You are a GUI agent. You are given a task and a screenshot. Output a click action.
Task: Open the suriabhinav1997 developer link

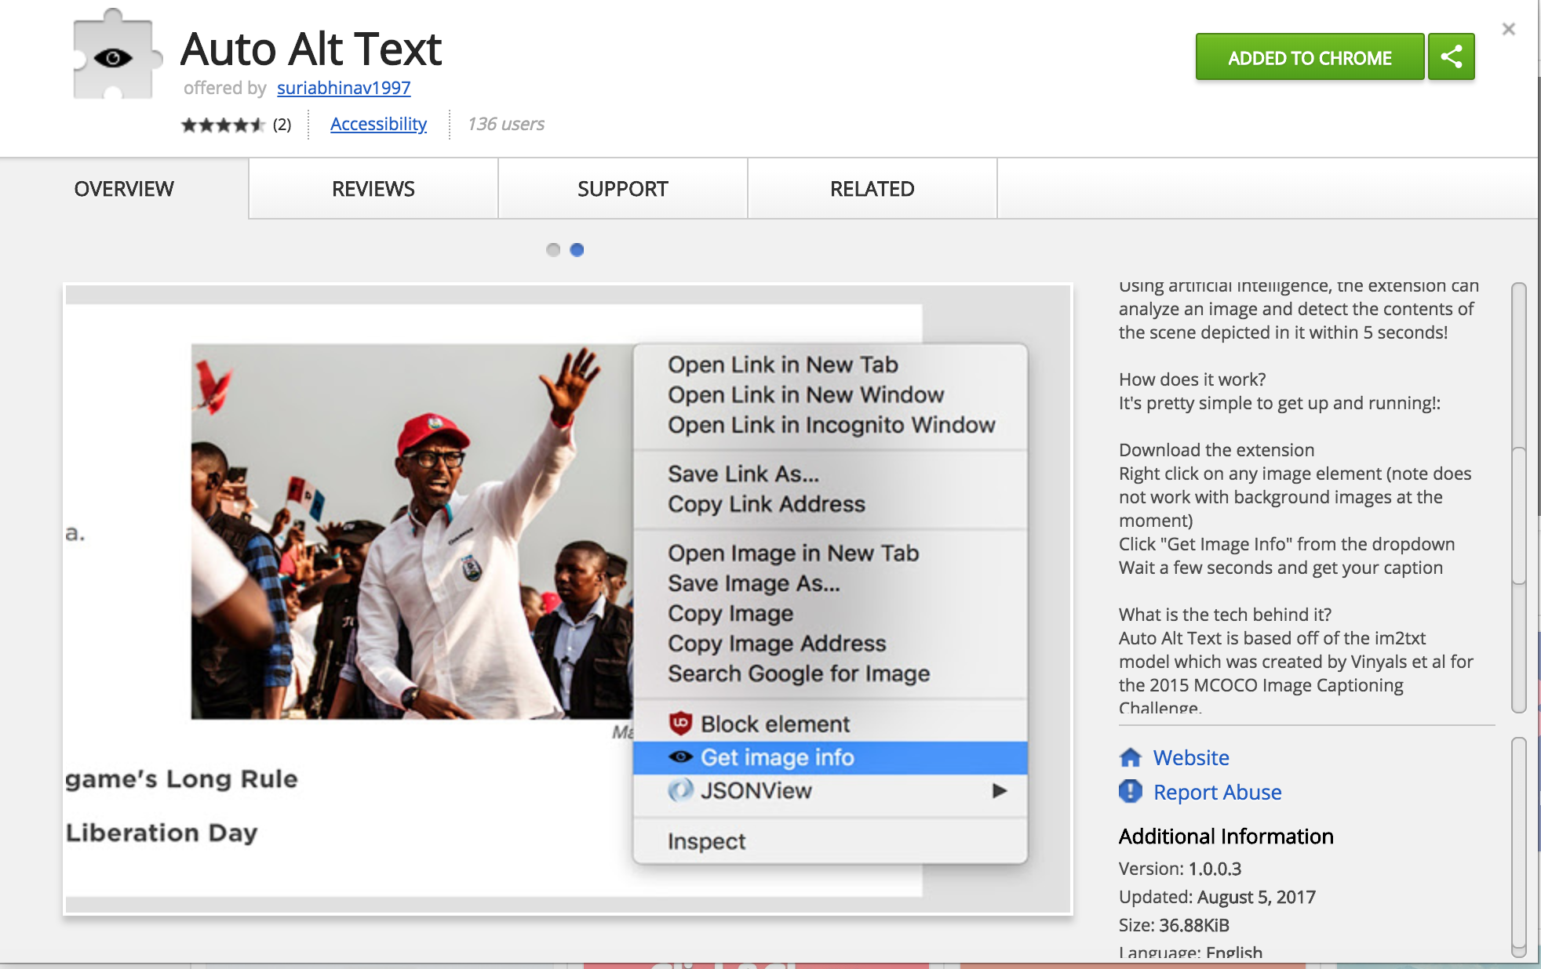pos(344,88)
